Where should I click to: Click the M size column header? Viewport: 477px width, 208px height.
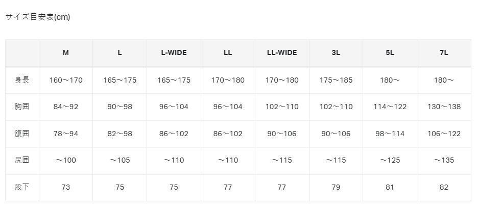pyautogui.click(x=66, y=53)
